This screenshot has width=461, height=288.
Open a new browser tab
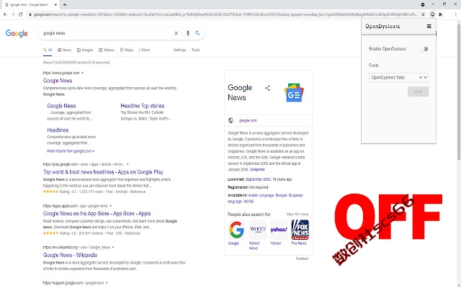[x=65, y=5]
